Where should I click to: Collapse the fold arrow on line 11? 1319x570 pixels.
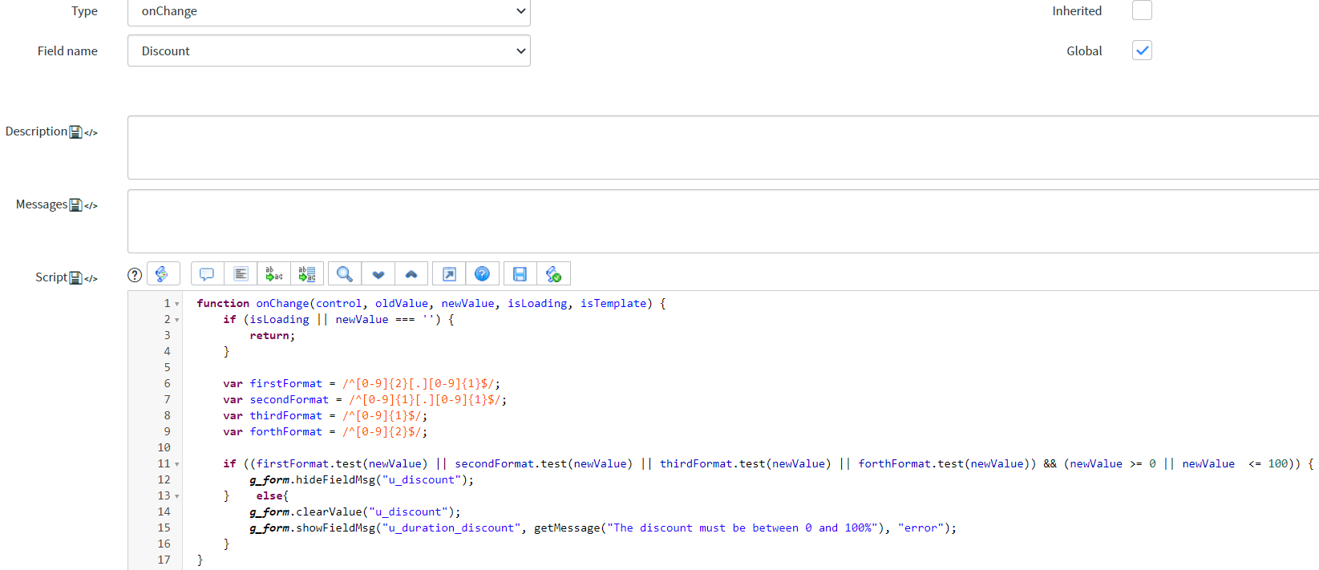[x=177, y=464]
